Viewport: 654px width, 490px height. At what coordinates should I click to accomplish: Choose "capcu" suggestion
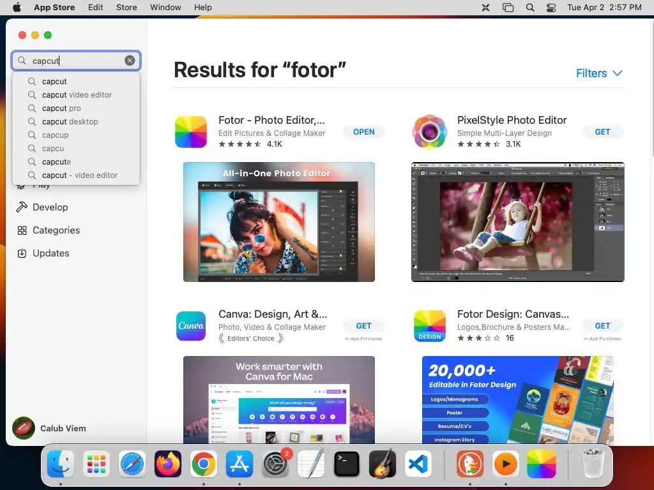point(77,148)
